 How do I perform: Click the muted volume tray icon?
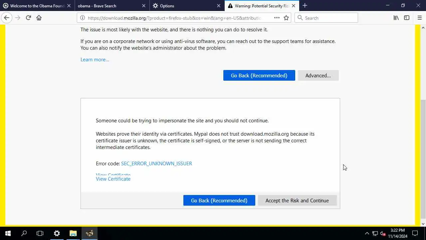pos(383,233)
